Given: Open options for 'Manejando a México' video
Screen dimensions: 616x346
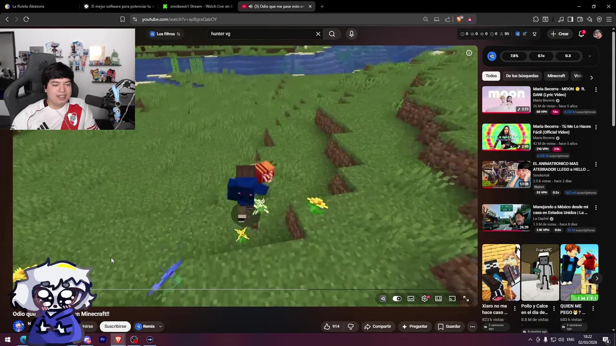Looking at the screenshot, I should [596, 208].
